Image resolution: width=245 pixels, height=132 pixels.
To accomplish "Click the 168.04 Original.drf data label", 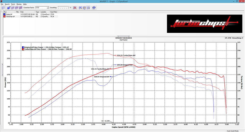I will click(101, 77).
